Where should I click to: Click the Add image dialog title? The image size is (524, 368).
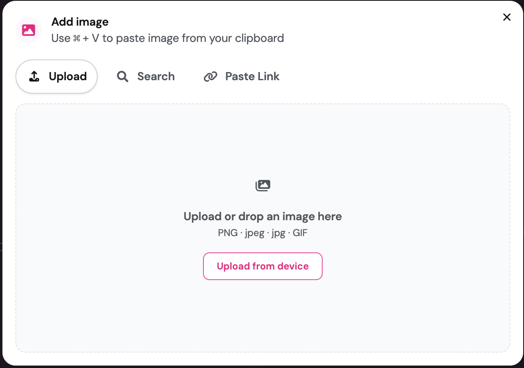click(x=80, y=22)
